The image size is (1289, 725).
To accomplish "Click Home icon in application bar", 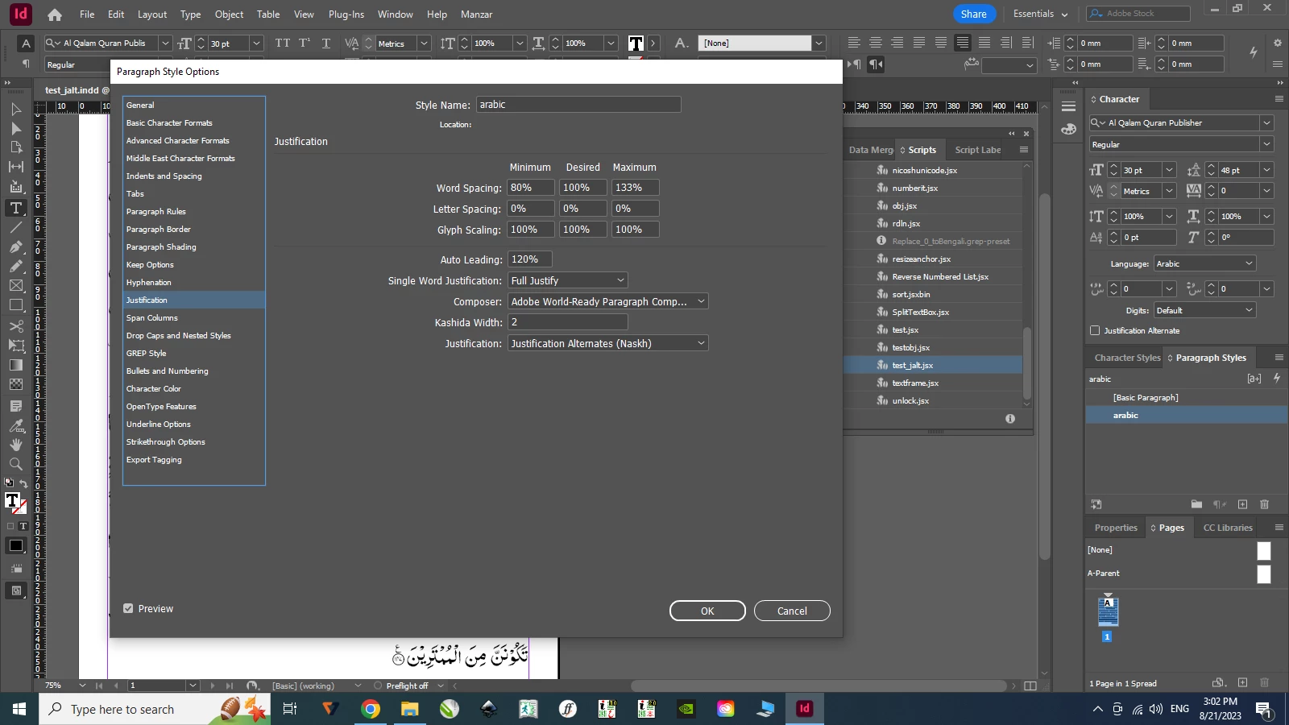I will (55, 14).
